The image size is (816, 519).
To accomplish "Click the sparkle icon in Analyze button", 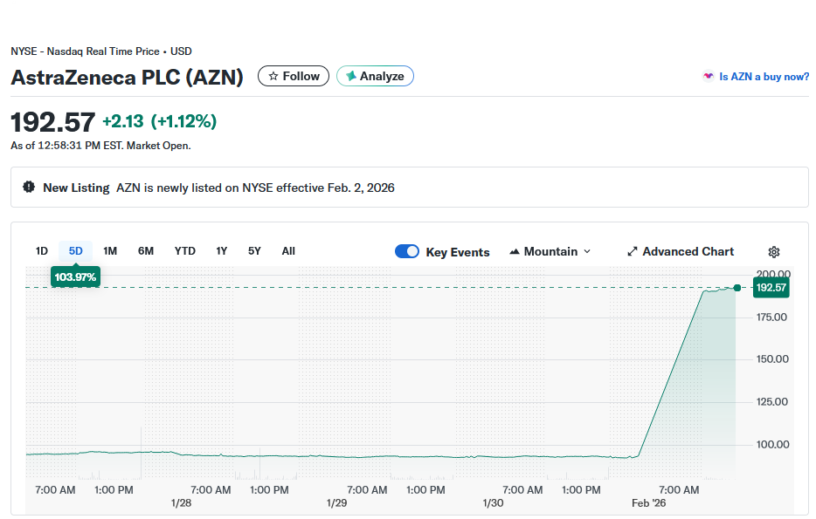I will (x=351, y=77).
